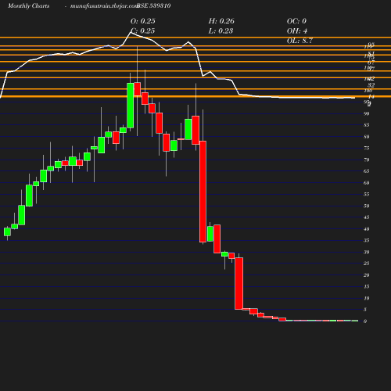
Task: Click the 70 price axis label
Action: [367, 160]
